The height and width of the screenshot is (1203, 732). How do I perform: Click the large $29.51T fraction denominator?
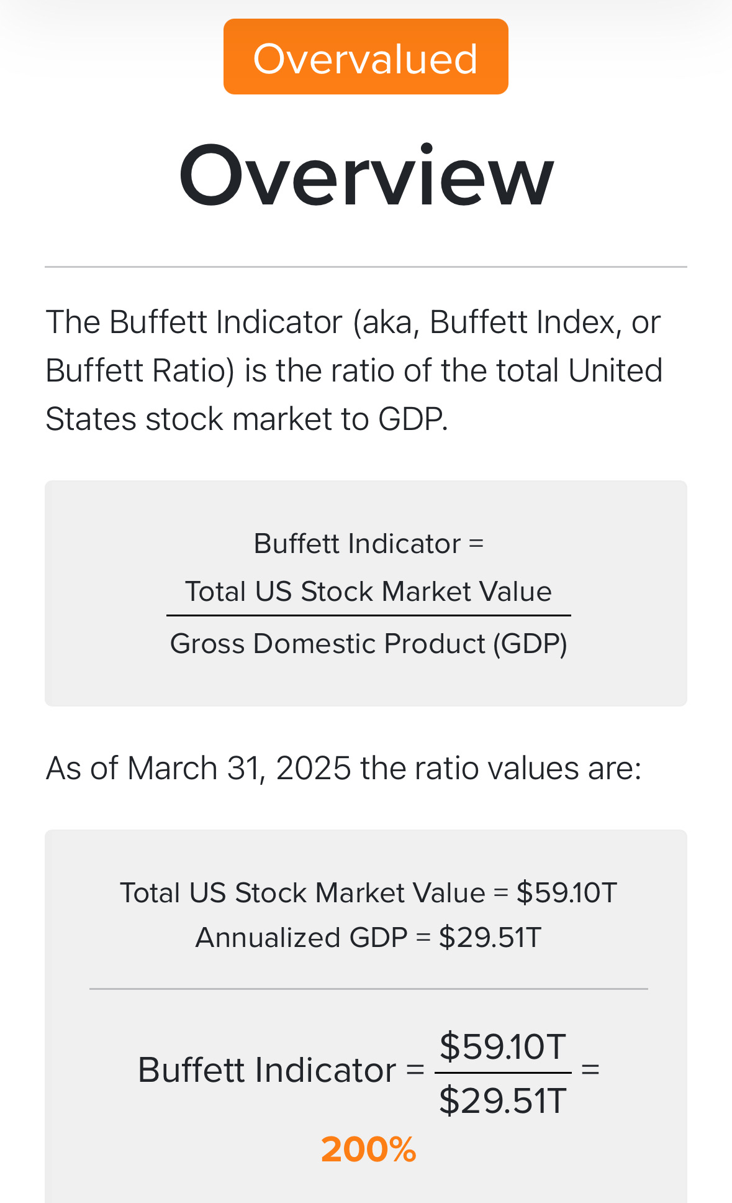coord(503,1101)
